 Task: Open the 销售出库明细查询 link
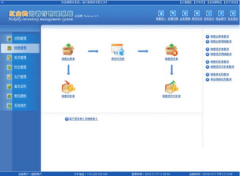click(221, 42)
